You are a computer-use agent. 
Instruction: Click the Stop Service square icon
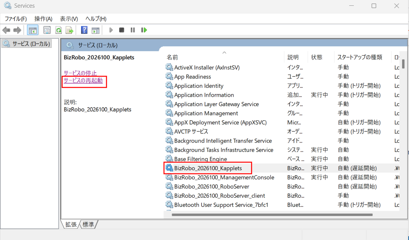pos(122,30)
